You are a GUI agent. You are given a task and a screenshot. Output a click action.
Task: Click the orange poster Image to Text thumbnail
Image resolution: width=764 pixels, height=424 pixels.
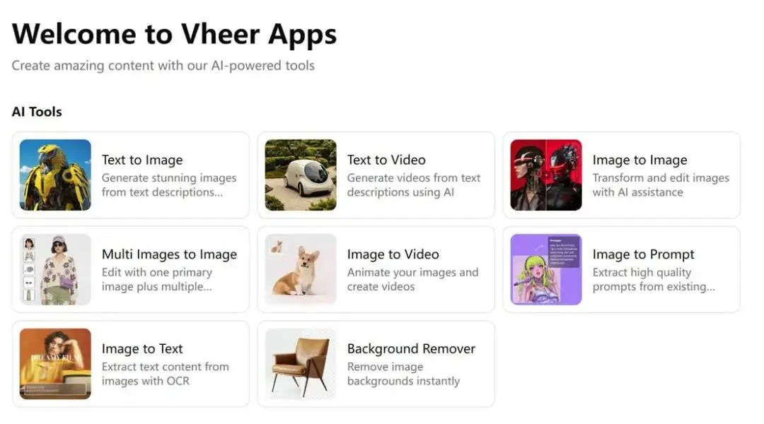55,364
